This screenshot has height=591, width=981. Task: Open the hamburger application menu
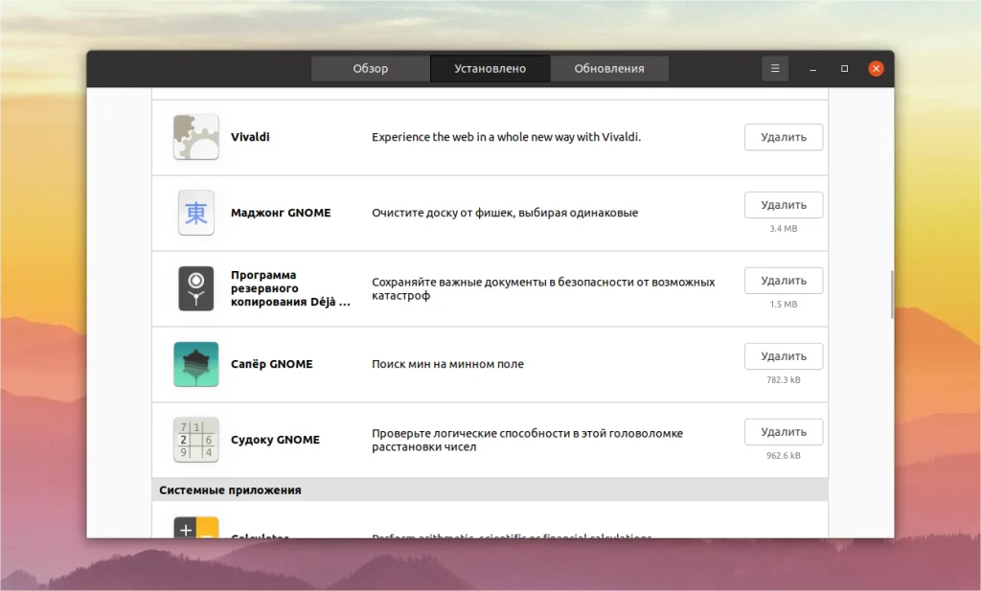(775, 68)
